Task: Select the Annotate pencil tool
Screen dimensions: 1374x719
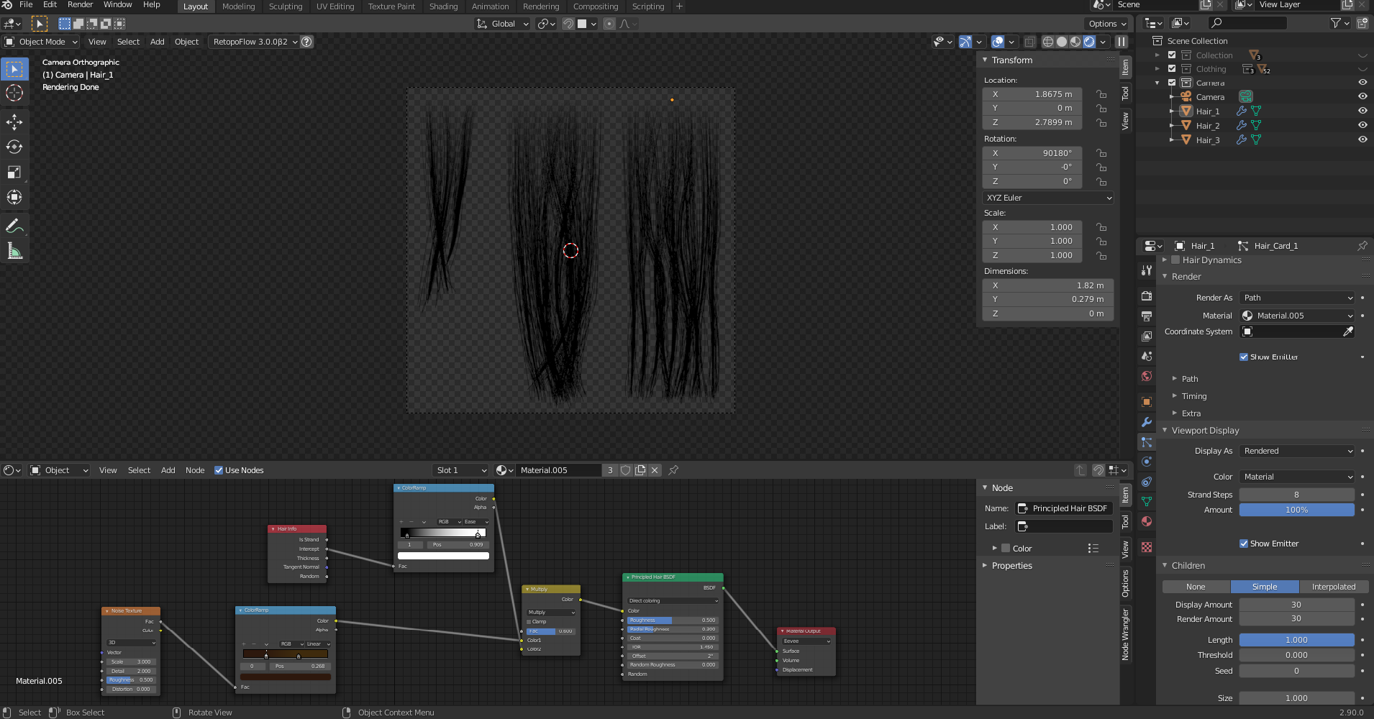Action: [14, 226]
